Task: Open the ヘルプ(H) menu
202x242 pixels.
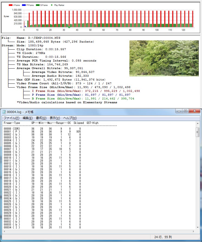Action: (x=70, y=118)
